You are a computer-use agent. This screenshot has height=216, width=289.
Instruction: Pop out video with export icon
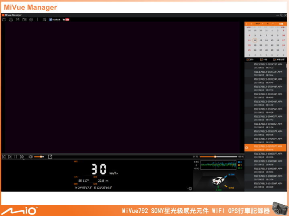point(50,157)
